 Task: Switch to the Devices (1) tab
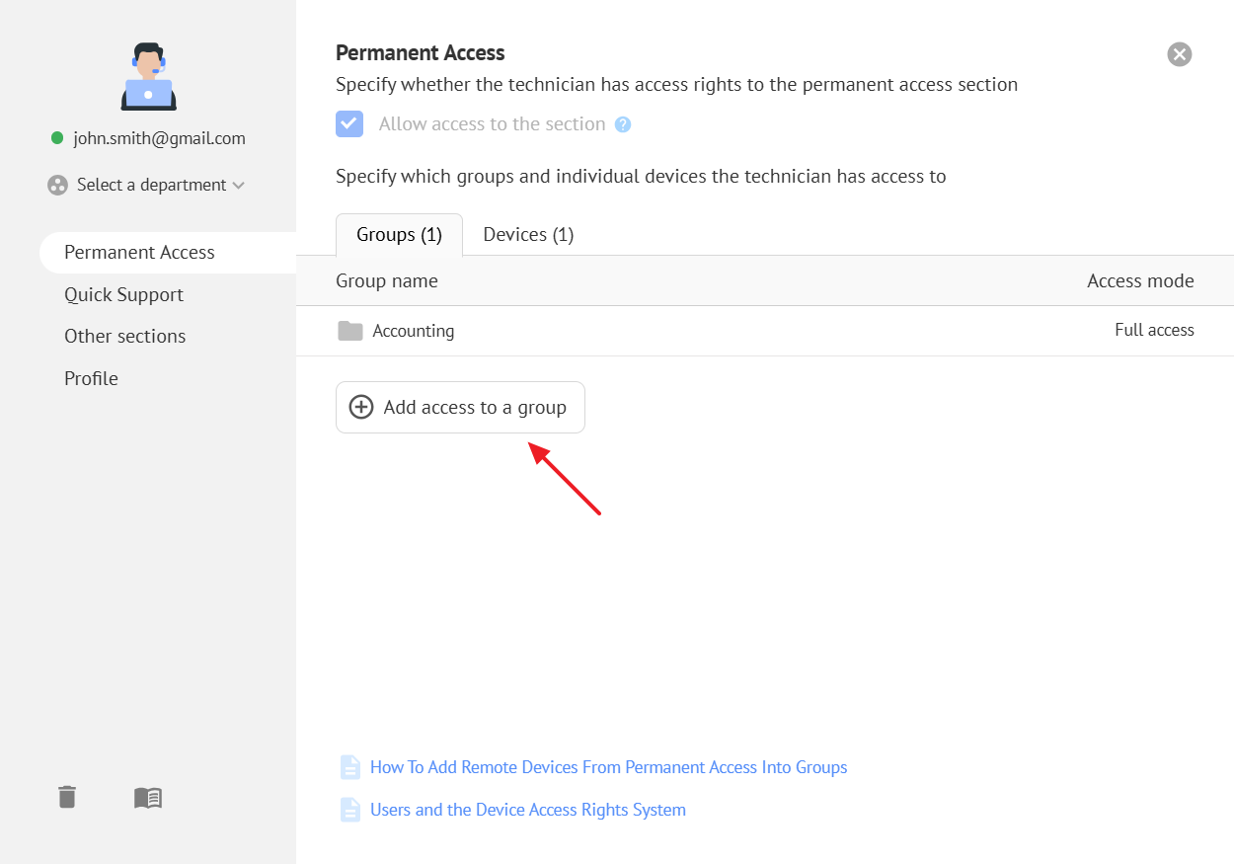click(528, 235)
